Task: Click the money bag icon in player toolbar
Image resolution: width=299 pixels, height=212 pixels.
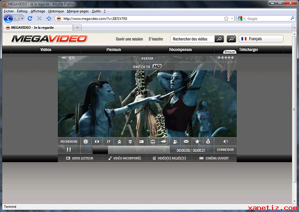Action: (x=208, y=141)
